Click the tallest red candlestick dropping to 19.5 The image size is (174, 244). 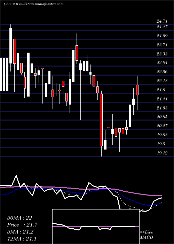click(101, 120)
